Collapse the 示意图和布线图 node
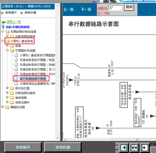The image size is (156, 153). click(x=7, y=50)
